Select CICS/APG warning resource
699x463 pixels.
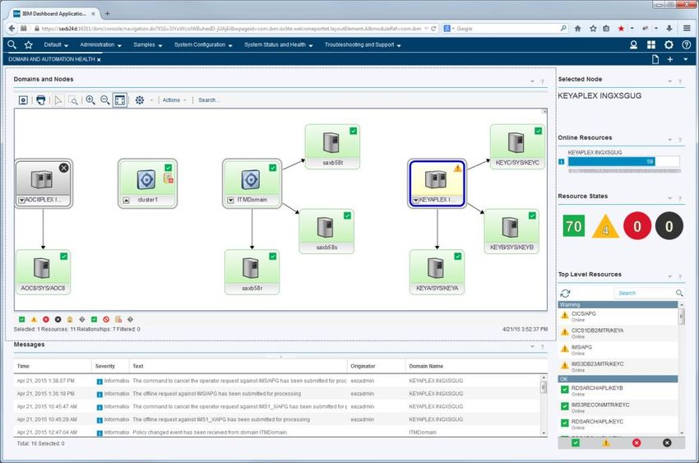pos(618,317)
